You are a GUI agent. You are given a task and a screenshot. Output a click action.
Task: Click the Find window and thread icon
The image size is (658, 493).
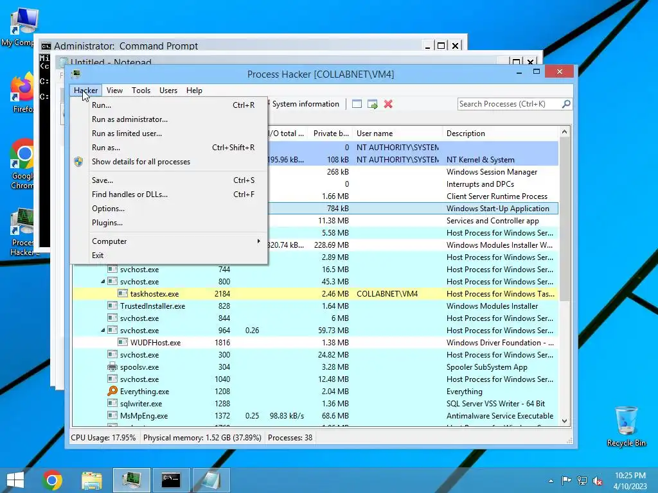[x=372, y=104]
